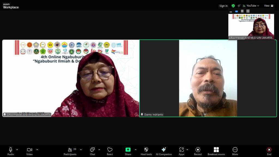Open the More options menu
Viewport: 279px width, 157px height.
(x=235, y=151)
